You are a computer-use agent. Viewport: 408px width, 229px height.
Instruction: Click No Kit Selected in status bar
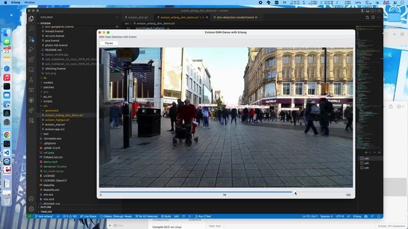(x=147, y=216)
